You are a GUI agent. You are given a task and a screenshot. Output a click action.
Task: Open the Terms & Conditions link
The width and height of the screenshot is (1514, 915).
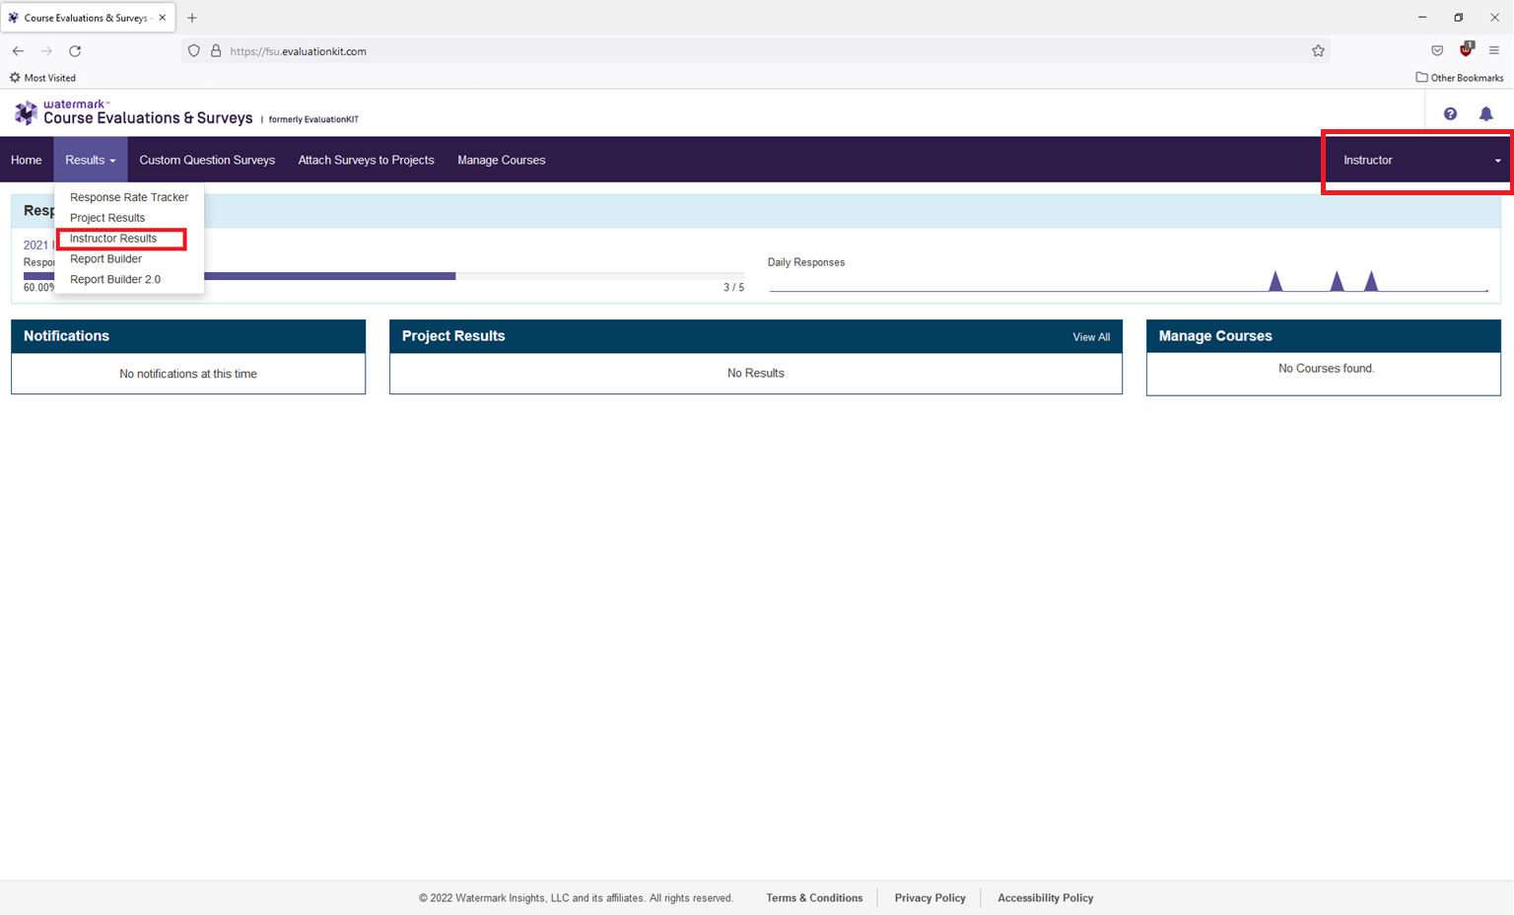tap(814, 898)
